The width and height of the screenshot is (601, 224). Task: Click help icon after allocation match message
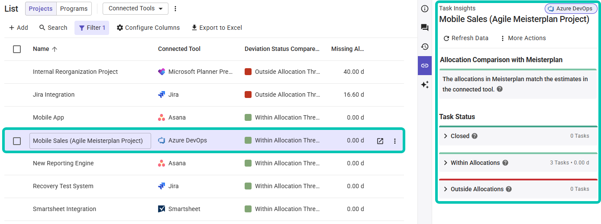500,89
